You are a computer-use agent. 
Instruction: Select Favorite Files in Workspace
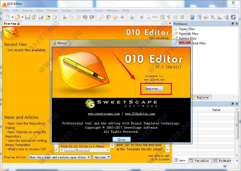click(189, 34)
